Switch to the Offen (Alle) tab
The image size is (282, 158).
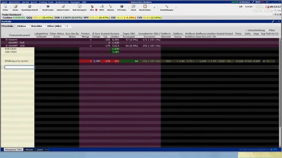(x=54, y=26)
